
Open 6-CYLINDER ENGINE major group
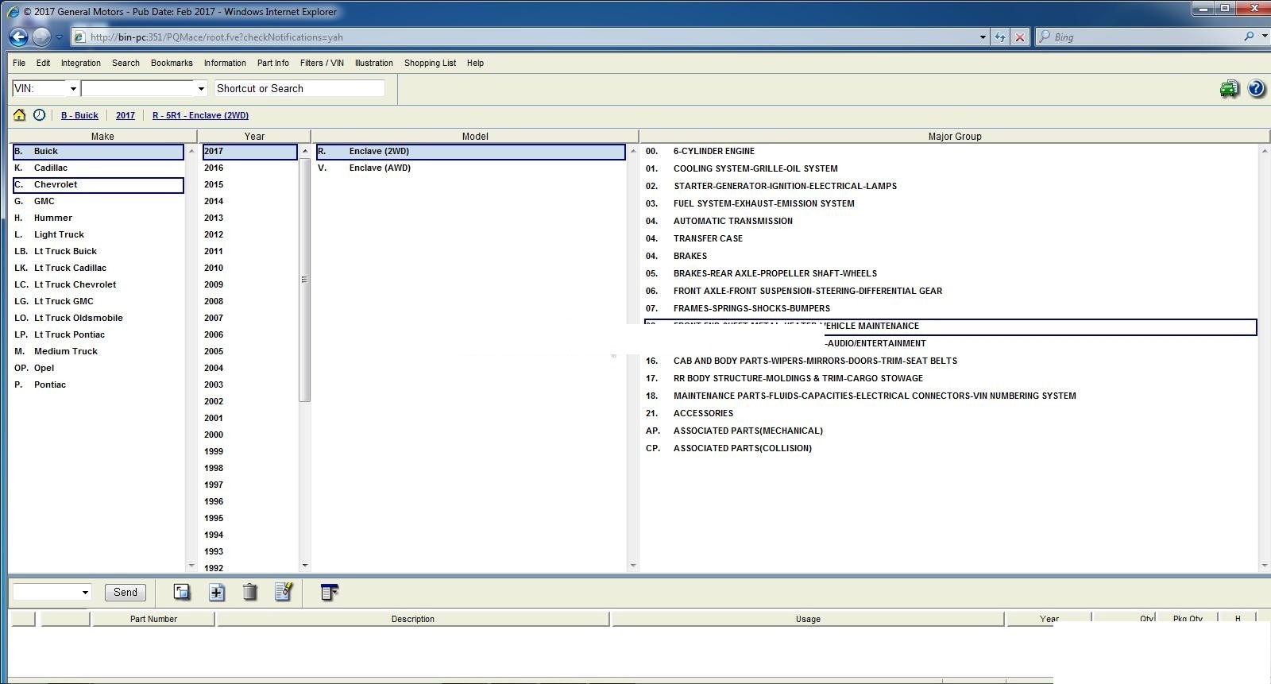[950, 151]
